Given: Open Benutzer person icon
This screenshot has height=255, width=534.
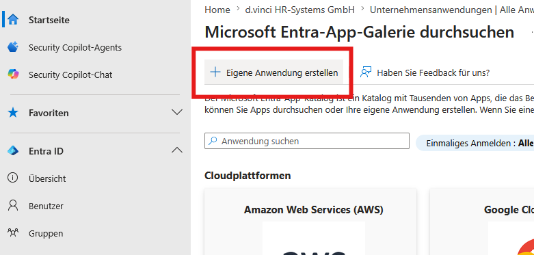Looking at the screenshot, I should point(13,206).
